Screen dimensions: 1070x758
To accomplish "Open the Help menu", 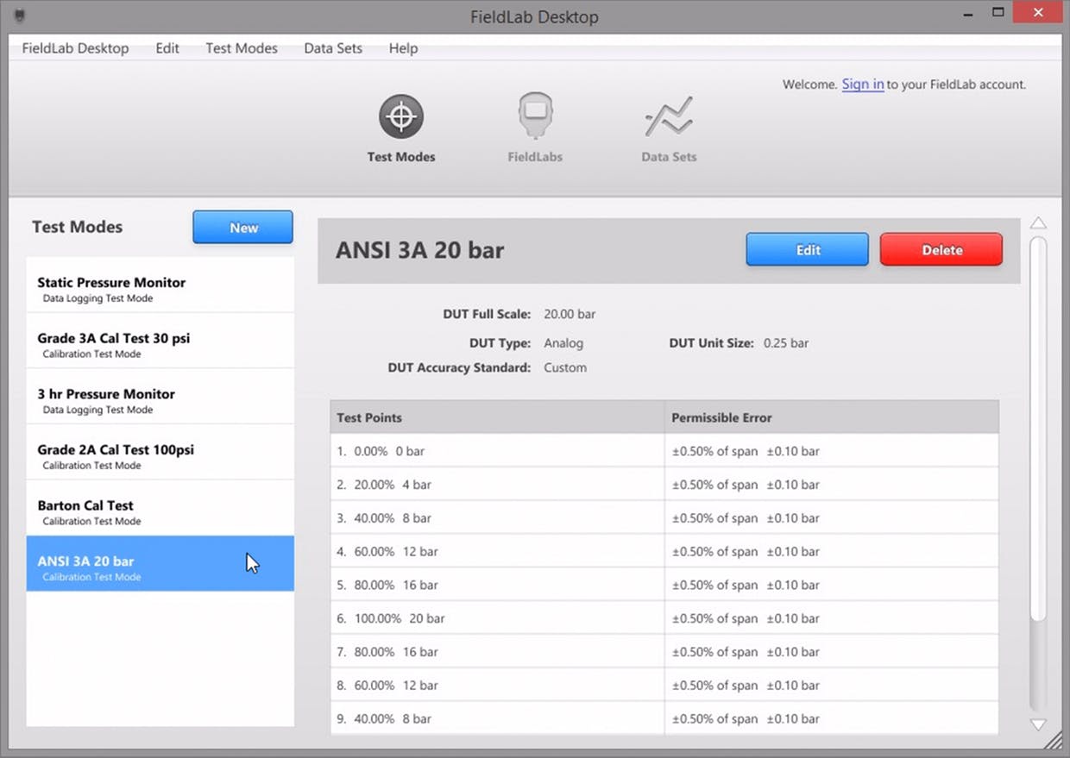I will pyautogui.click(x=403, y=48).
